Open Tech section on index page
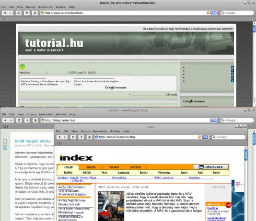 pos(105,173)
